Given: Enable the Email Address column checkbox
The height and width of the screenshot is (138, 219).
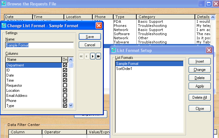Looking at the screenshot, I should (x=65, y=96).
